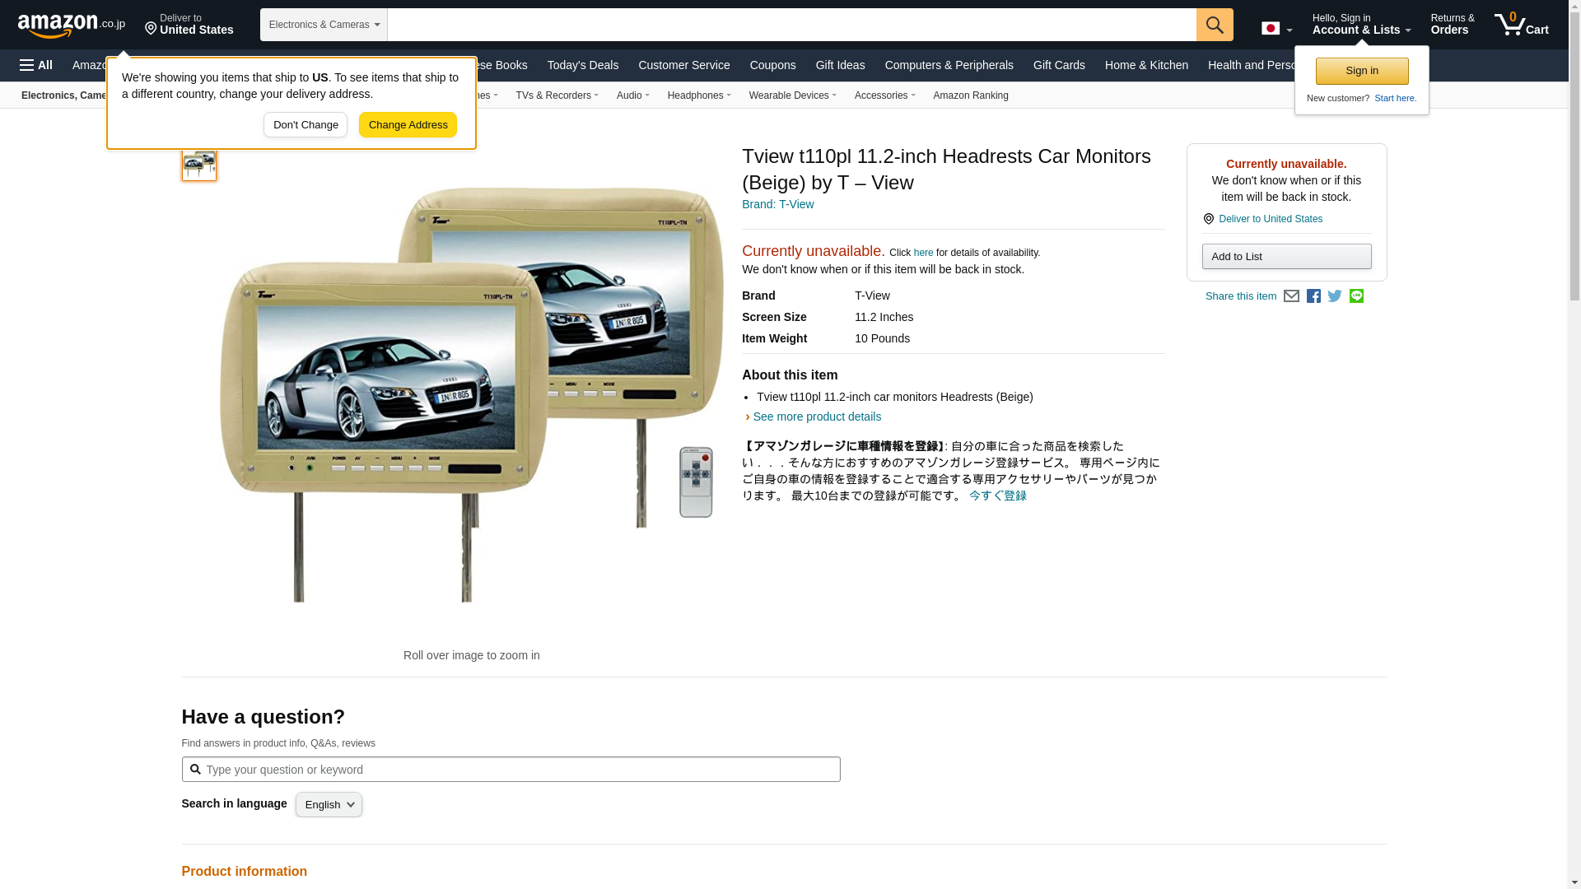Expand the Electronics & Cameras search category dropdown
Screen dimensions: 1581x889
coord(324,25)
